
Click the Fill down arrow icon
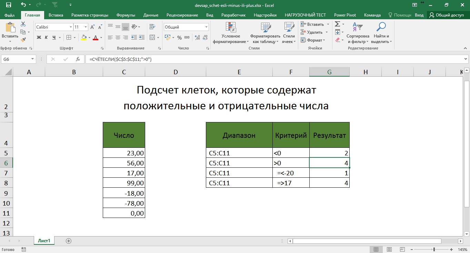338,32
